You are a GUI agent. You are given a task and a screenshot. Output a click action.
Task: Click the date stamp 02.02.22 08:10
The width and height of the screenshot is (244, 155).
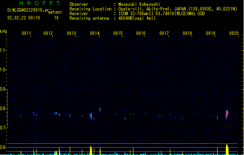pos(24,18)
